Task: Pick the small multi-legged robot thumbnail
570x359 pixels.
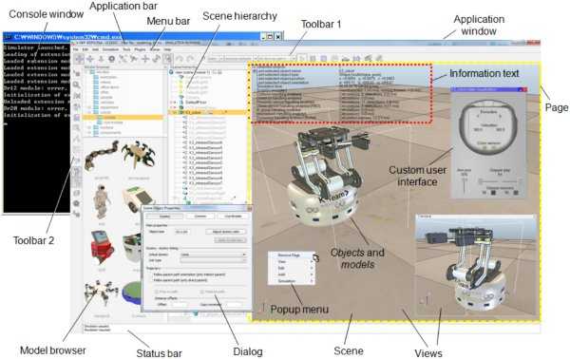Action: pyautogui.click(x=102, y=293)
